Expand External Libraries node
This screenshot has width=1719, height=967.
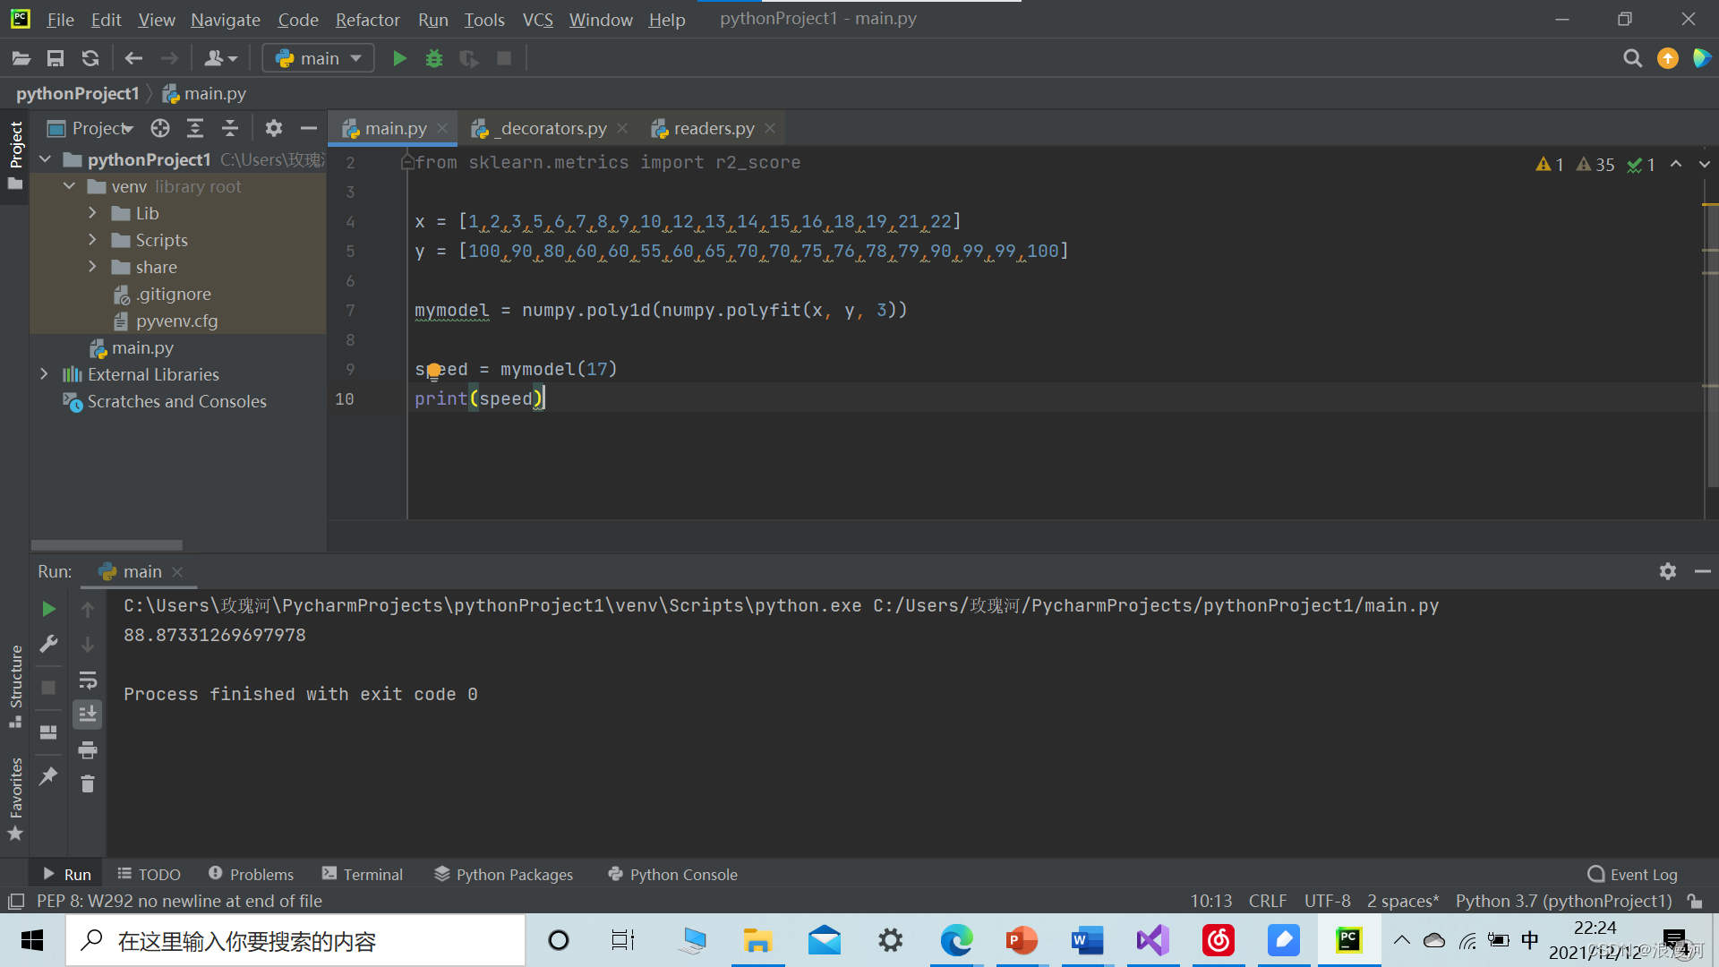pos(44,374)
